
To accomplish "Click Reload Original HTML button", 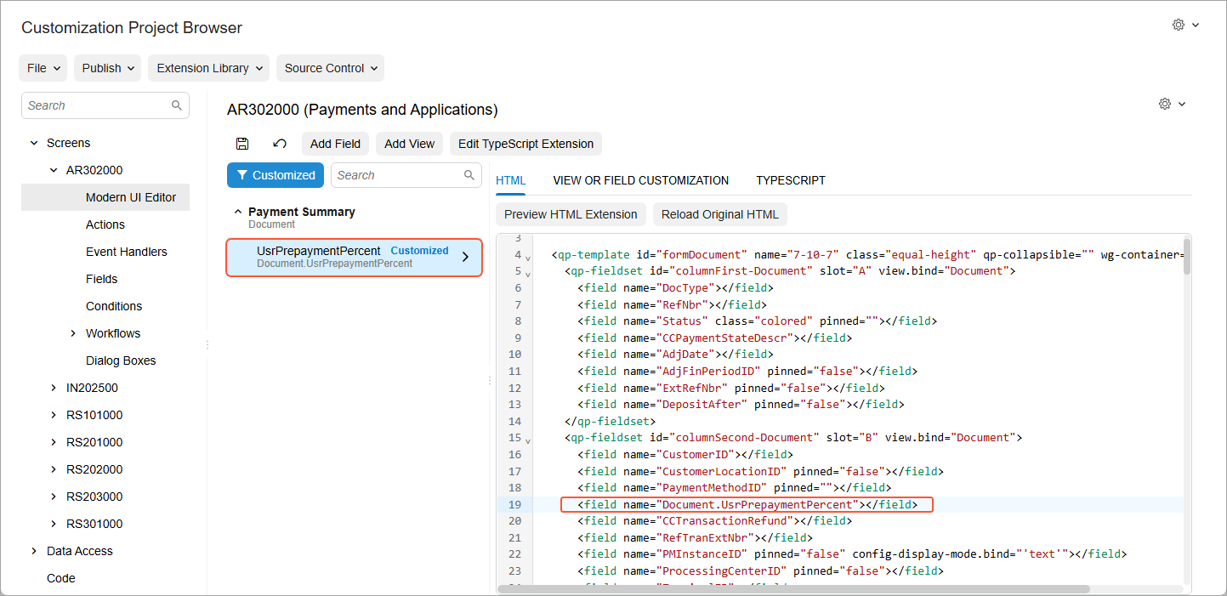I will 720,214.
